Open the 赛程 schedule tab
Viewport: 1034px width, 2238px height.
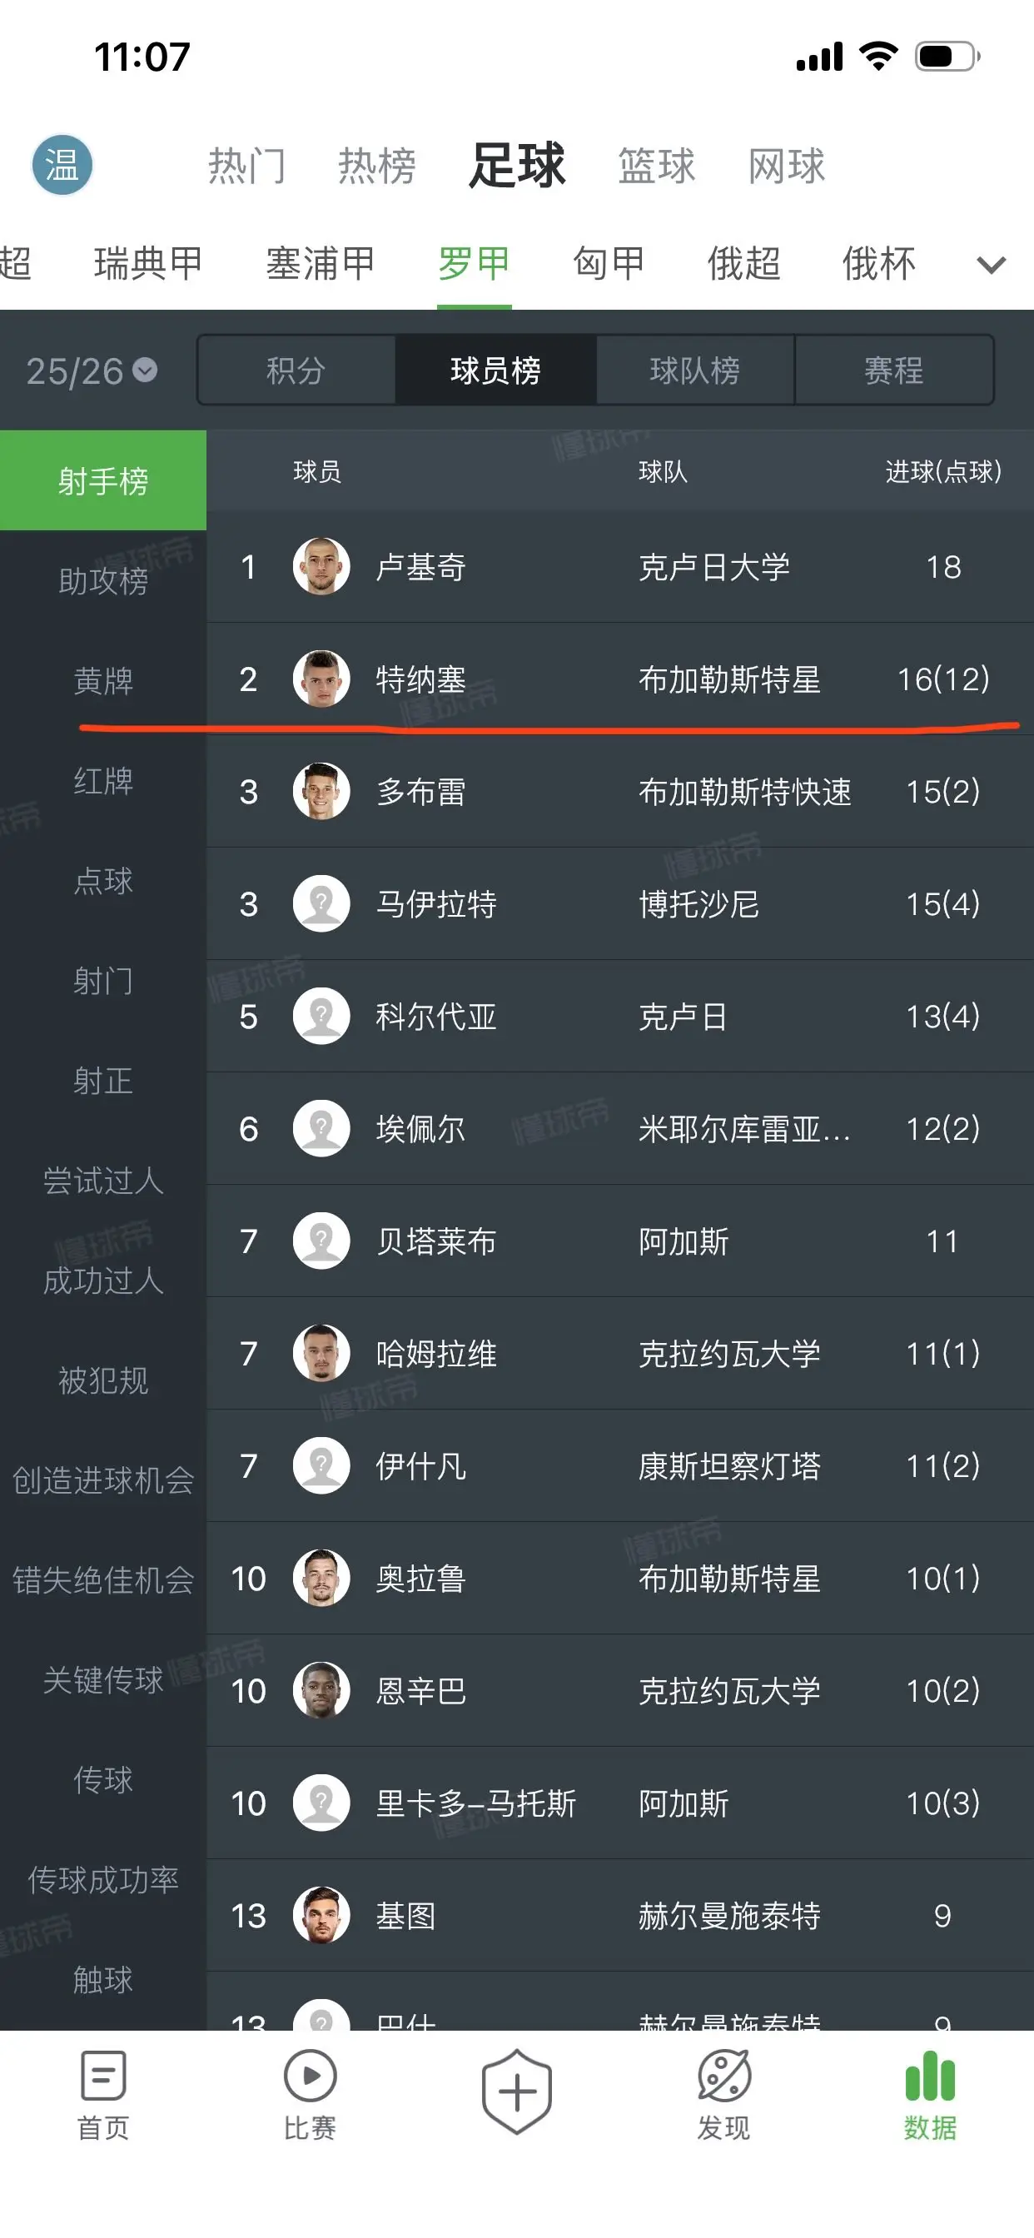pos(894,371)
